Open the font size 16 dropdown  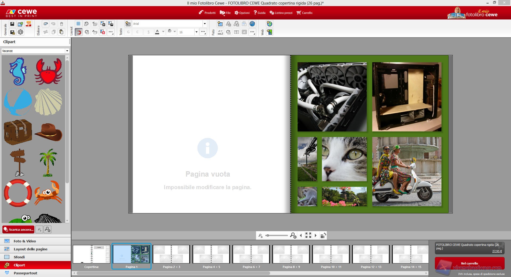[x=196, y=32]
